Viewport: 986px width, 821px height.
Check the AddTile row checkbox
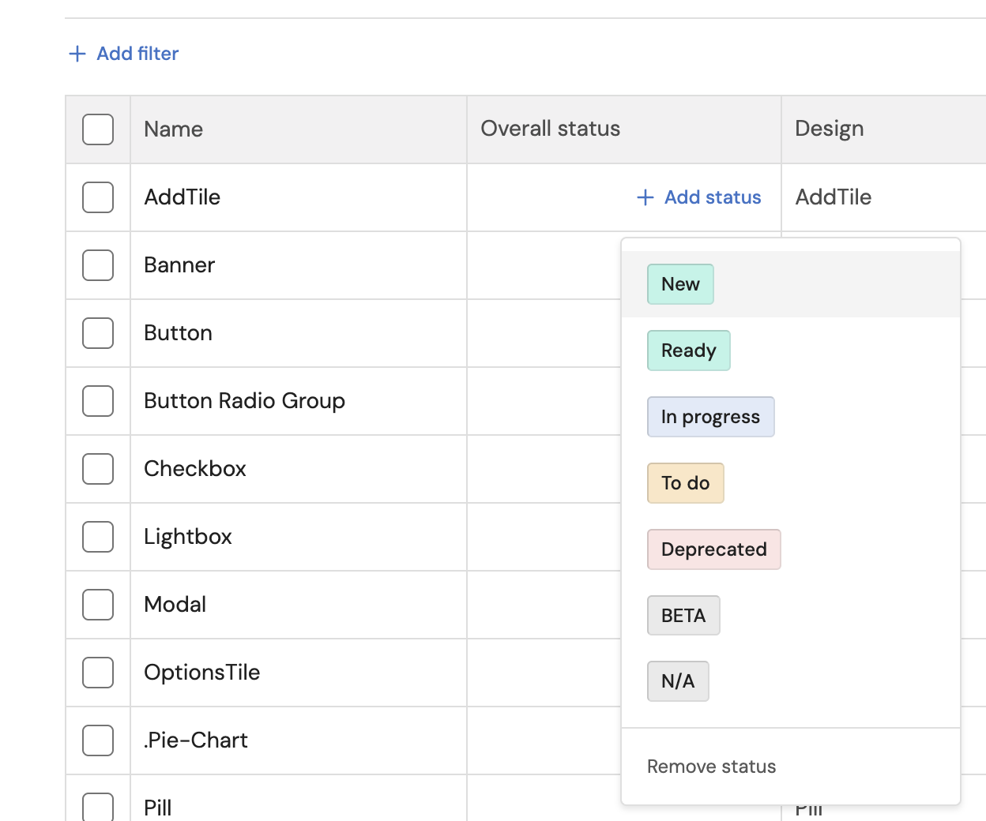(98, 197)
